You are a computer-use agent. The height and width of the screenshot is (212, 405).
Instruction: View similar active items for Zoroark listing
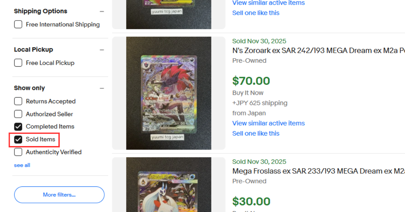click(268, 123)
